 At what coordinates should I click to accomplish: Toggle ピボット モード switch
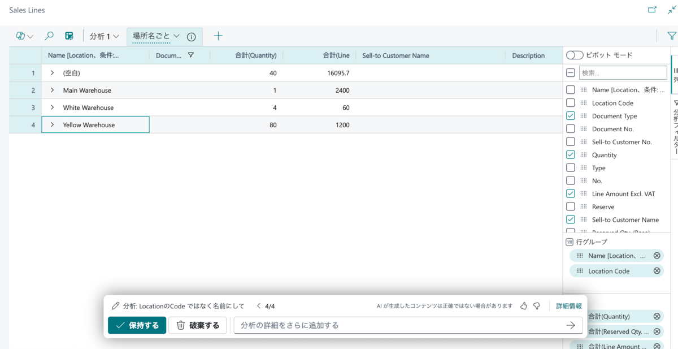[x=575, y=55]
